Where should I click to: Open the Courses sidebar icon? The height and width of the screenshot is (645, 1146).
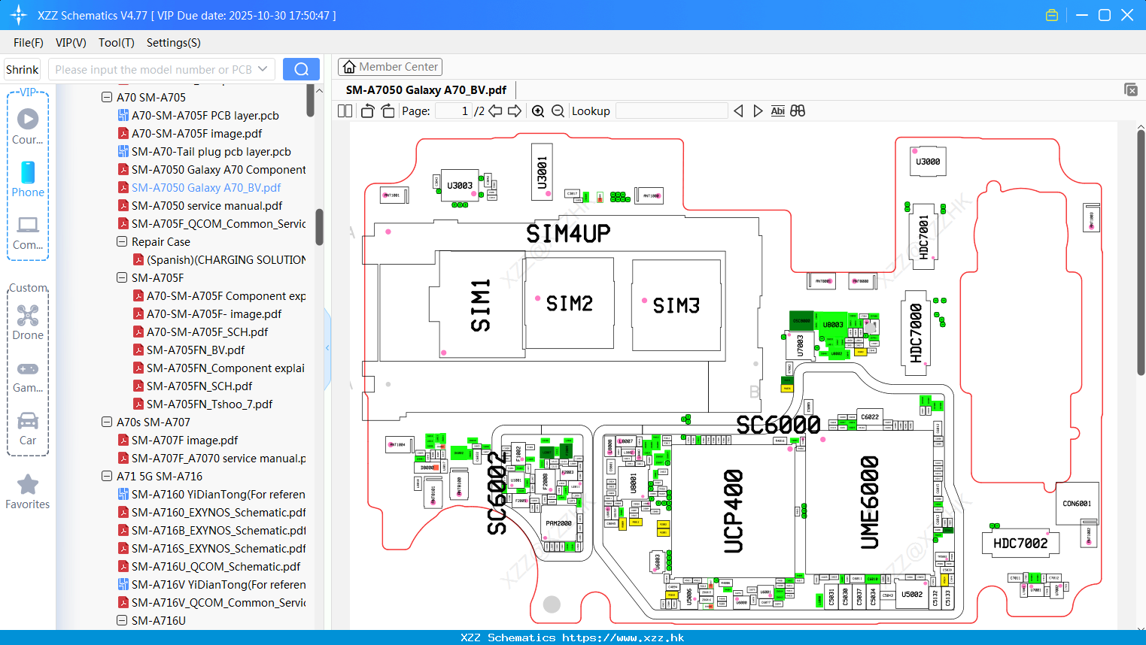(28, 119)
